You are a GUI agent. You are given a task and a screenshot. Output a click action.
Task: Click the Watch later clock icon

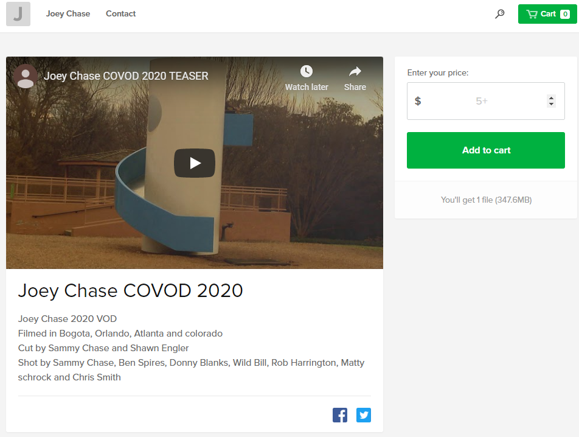(x=307, y=72)
